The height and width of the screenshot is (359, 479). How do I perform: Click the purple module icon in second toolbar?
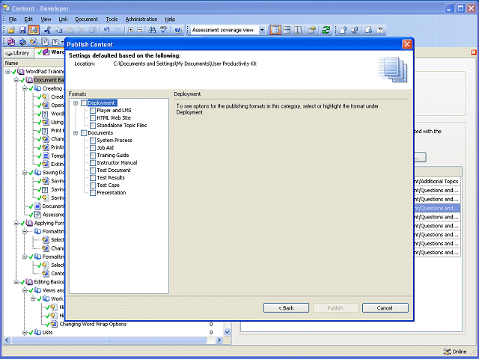11,42
